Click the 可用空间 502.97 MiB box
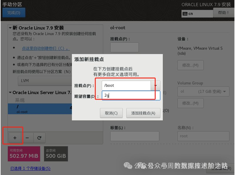 [x=24, y=154]
